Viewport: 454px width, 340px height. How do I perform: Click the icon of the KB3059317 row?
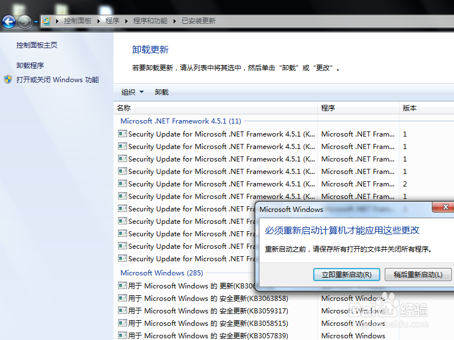coord(123,310)
